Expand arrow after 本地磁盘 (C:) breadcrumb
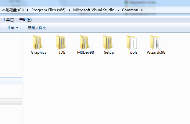The width and height of the screenshot is (190, 124). tap(28, 10)
